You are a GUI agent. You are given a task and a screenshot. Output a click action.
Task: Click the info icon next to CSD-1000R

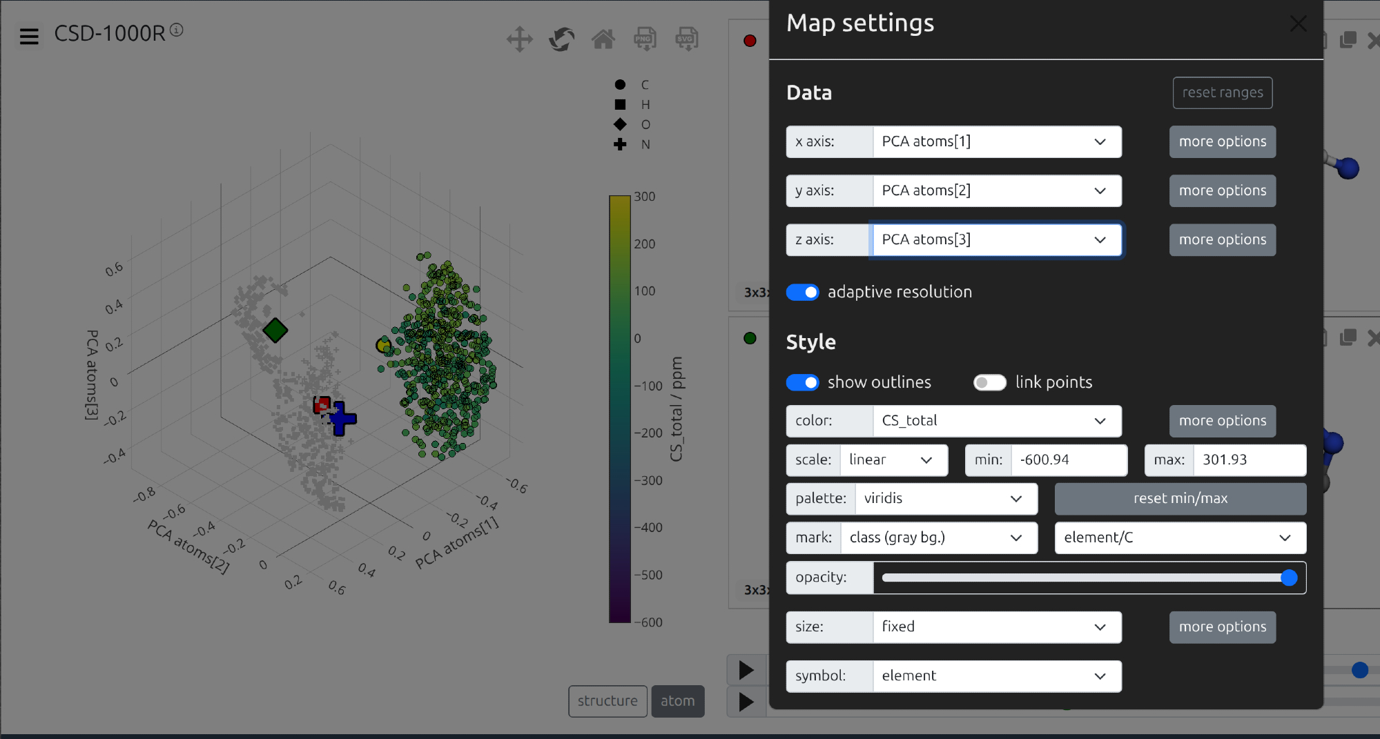click(x=177, y=30)
